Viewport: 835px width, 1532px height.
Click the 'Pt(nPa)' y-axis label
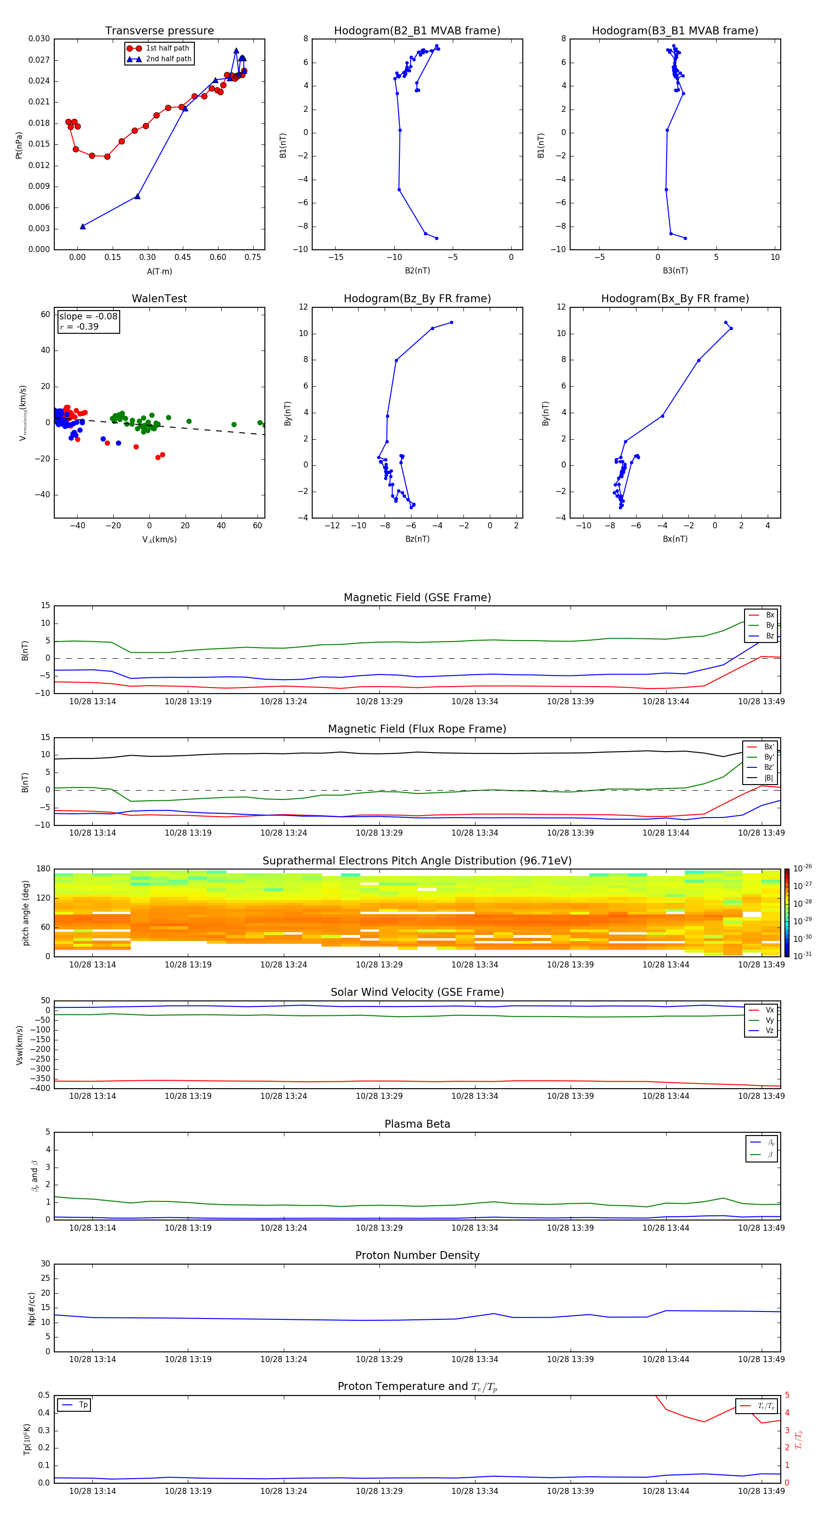(19, 144)
